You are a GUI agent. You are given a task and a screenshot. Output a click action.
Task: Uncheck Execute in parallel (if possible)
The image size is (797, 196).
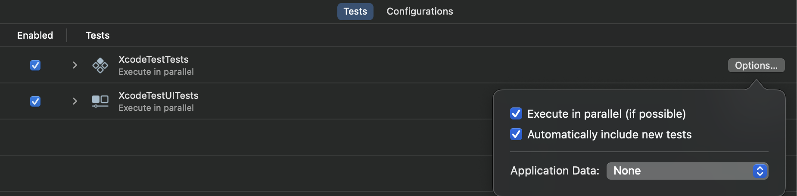click(516, 113)
